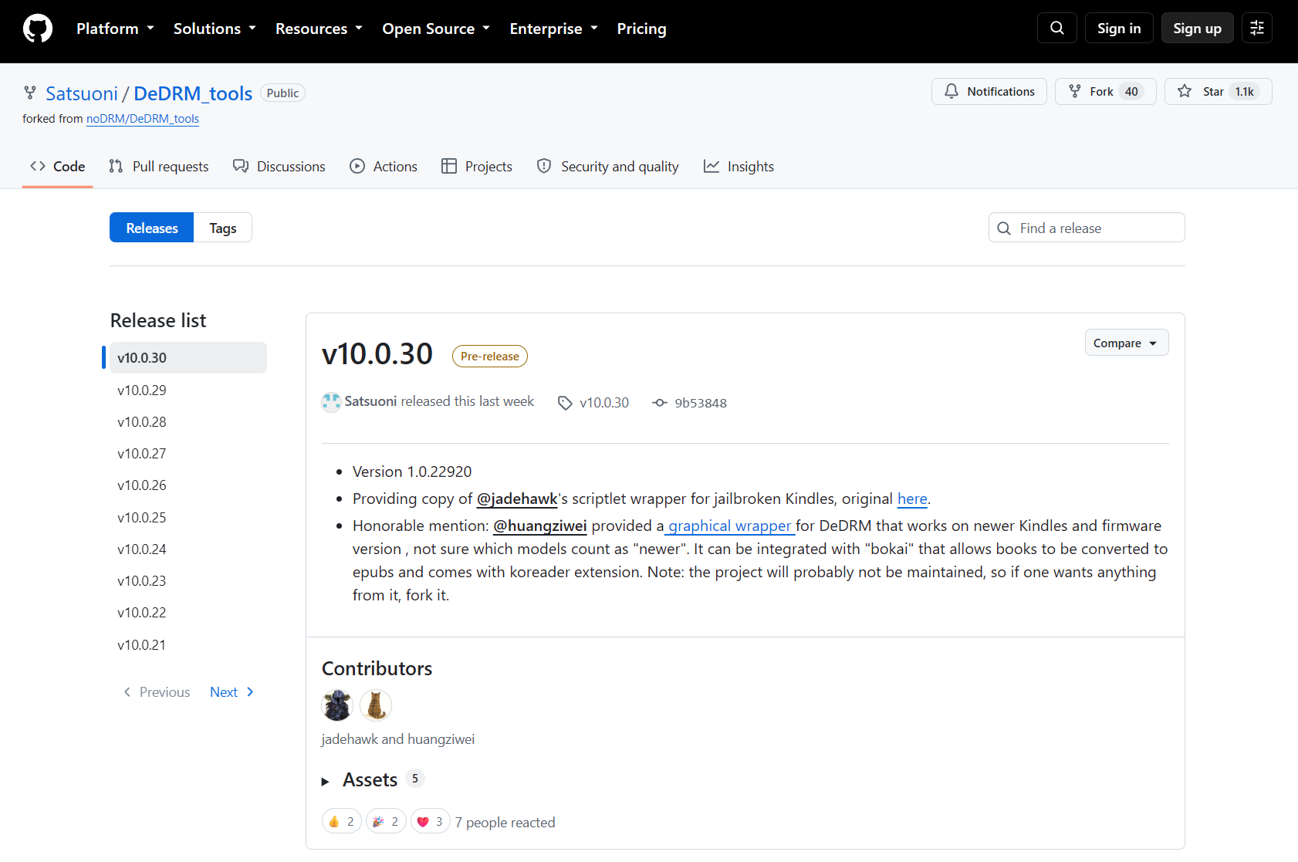
Task: Click Satsuoni's avatar next to released
Action: click(x=331, y=402)
